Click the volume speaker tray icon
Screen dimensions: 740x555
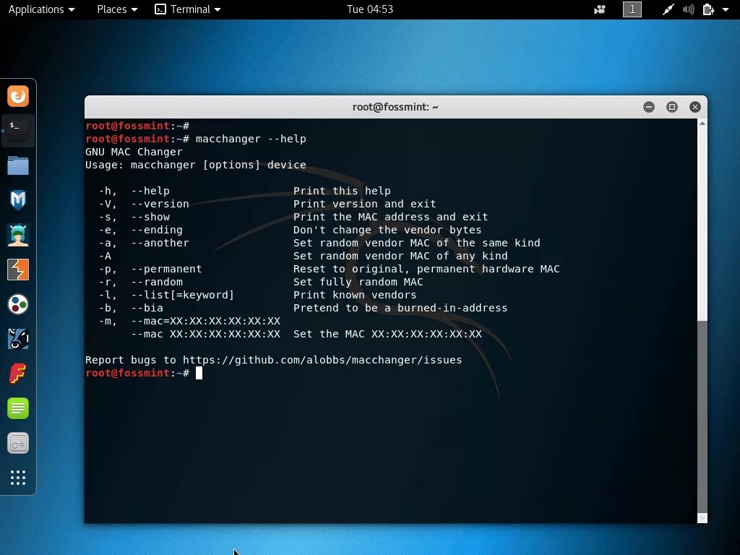[x=688, y=9]
